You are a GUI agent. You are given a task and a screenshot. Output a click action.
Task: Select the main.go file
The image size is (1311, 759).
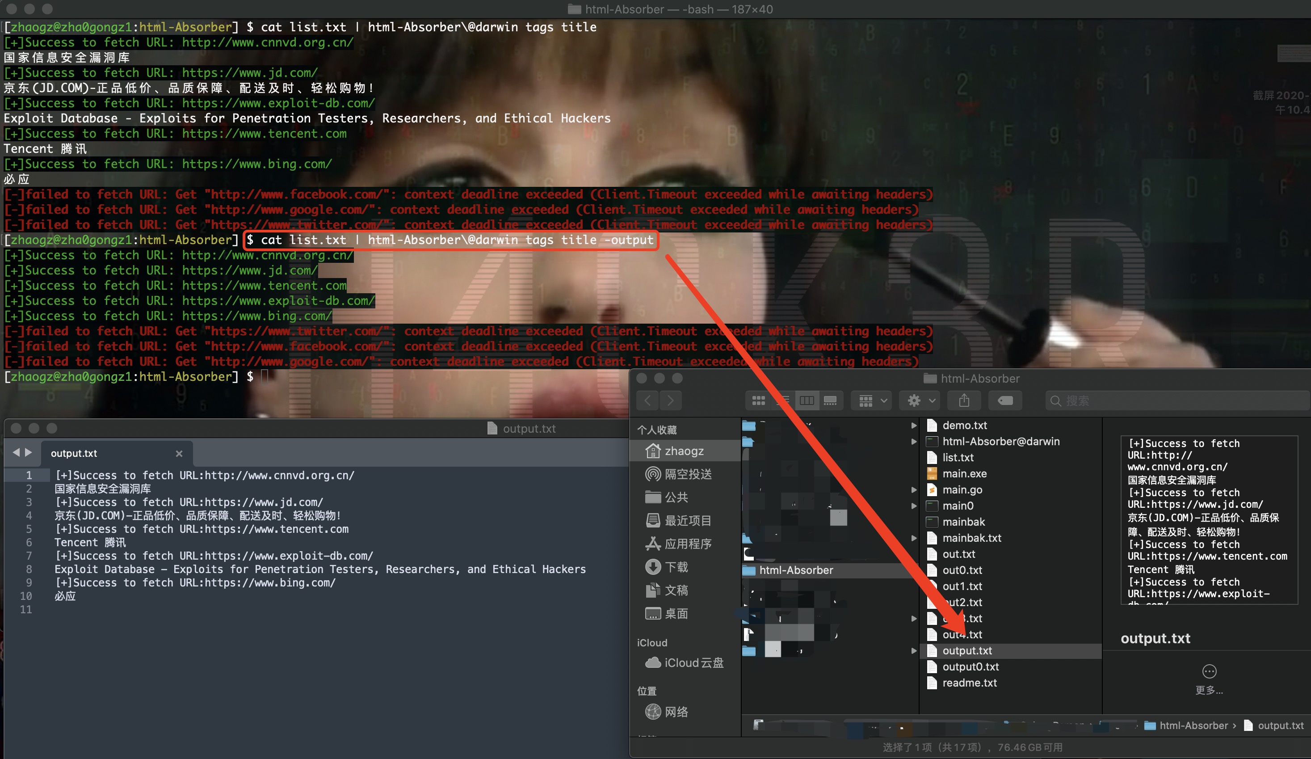pos(962,489)
